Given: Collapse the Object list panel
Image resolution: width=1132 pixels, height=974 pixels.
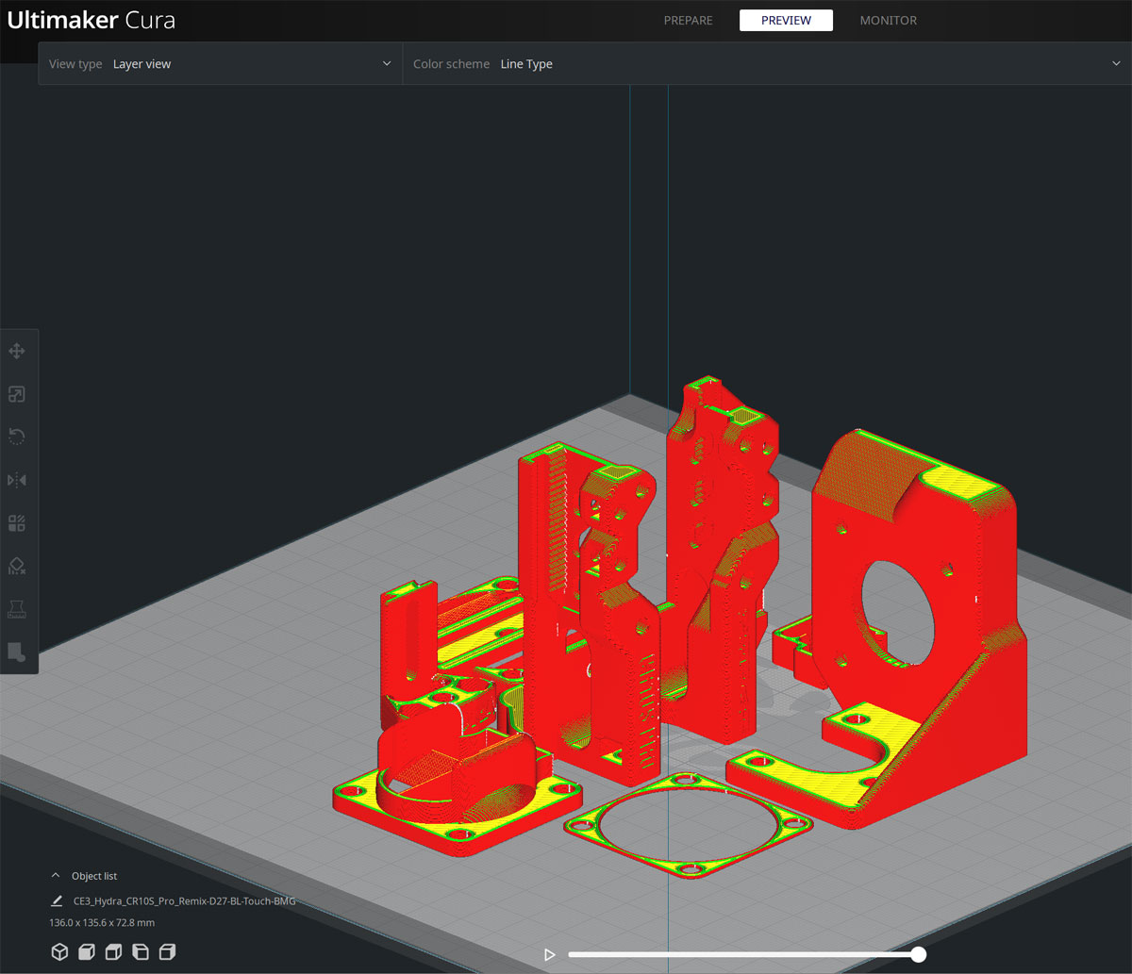Looking at the screenshot, I should click(55, 876).
